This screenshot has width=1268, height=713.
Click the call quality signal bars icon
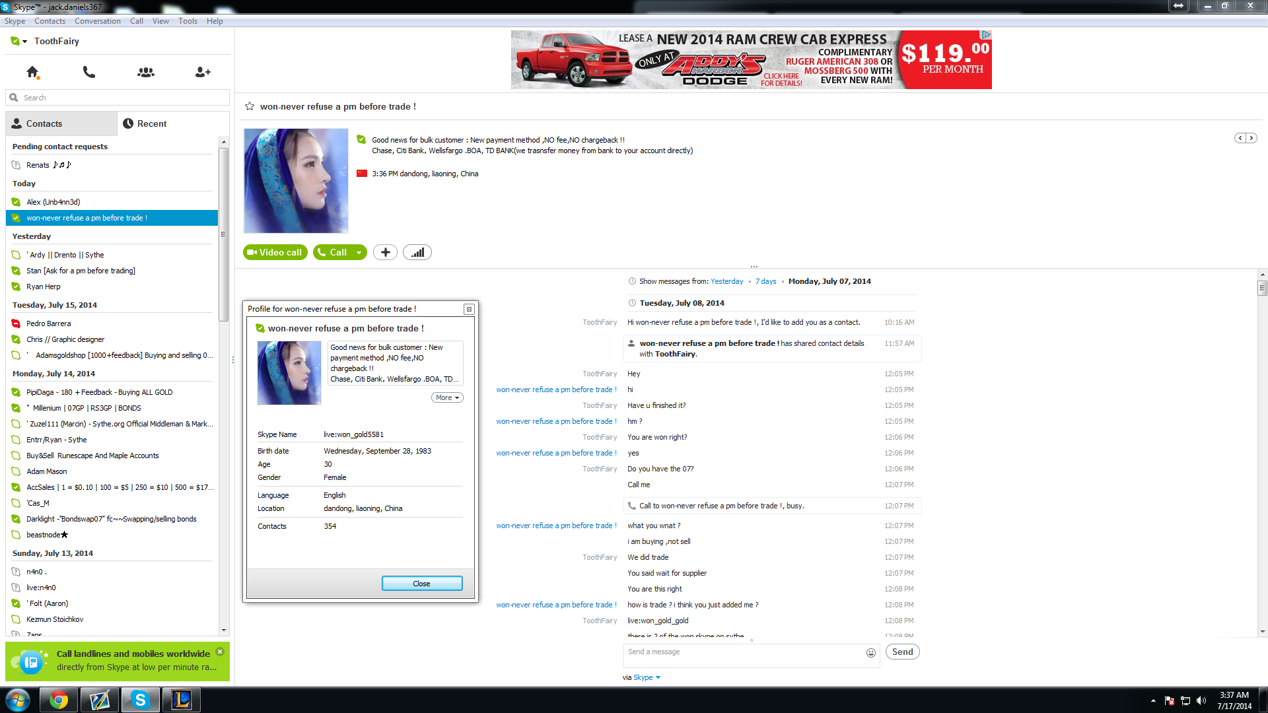tap(417, 252)
